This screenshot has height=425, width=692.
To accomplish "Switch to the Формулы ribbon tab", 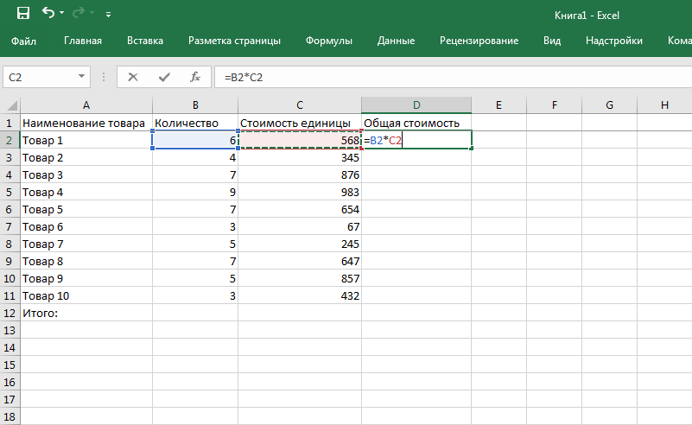I will point(329,41).
